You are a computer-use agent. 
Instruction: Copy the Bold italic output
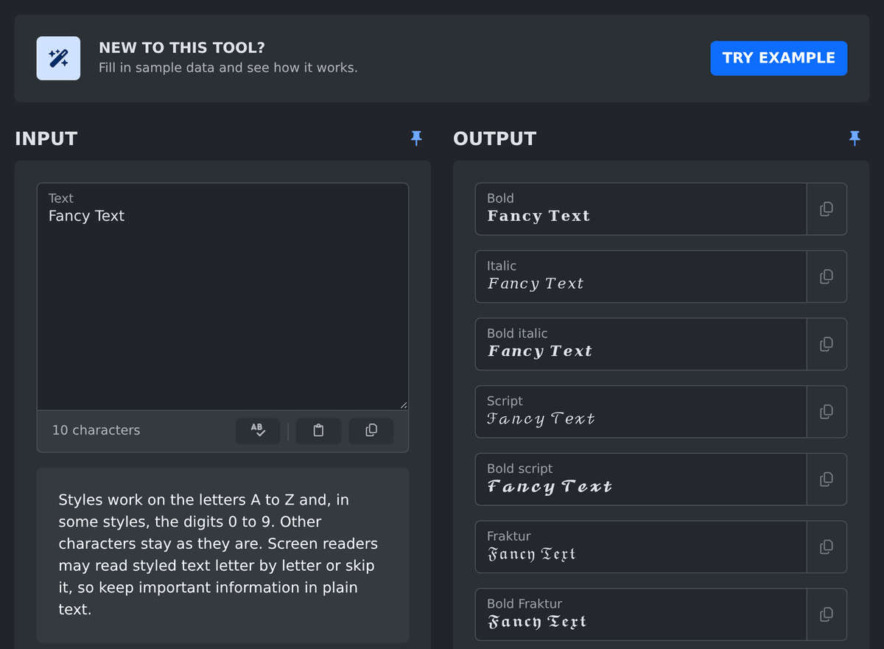click(x=827, y=344)
